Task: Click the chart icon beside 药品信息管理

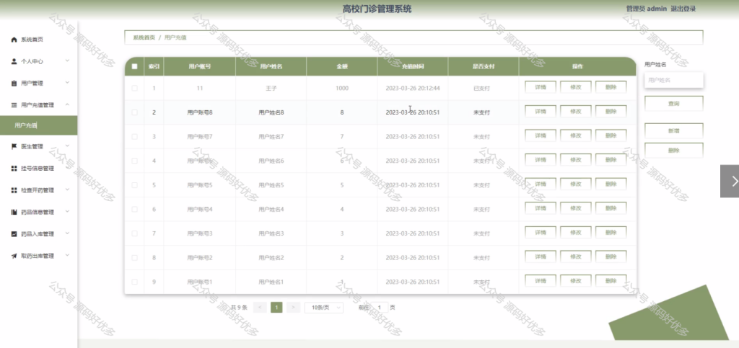Action: [x=14, y=212]
